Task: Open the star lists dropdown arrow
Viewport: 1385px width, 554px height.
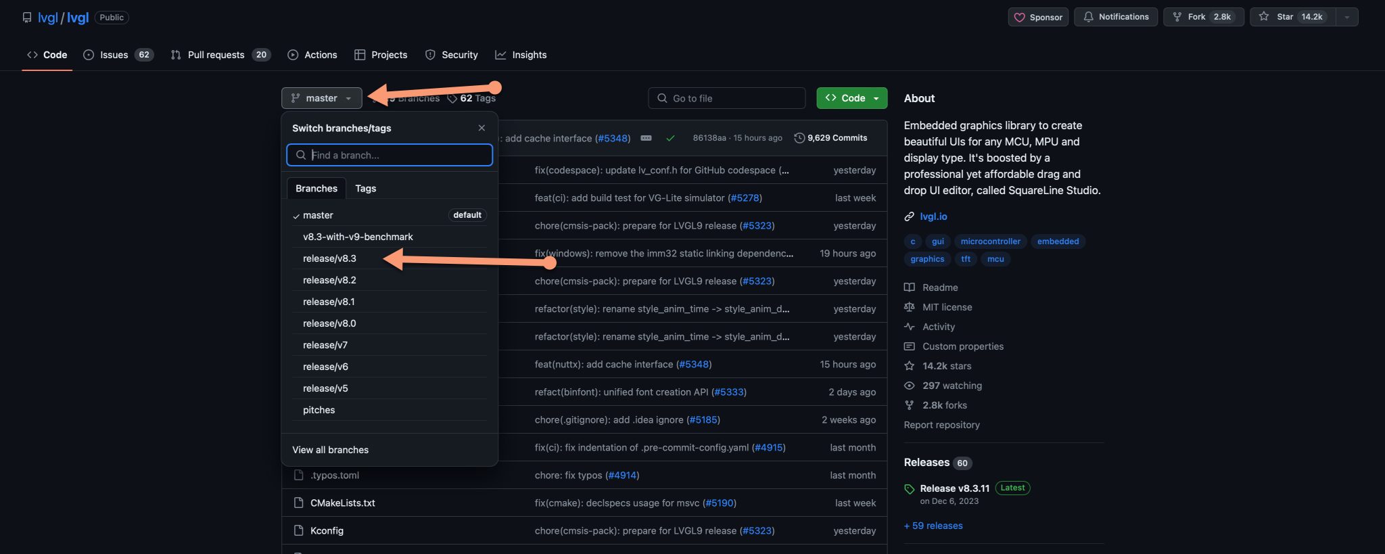Action: pos(1346,17)
